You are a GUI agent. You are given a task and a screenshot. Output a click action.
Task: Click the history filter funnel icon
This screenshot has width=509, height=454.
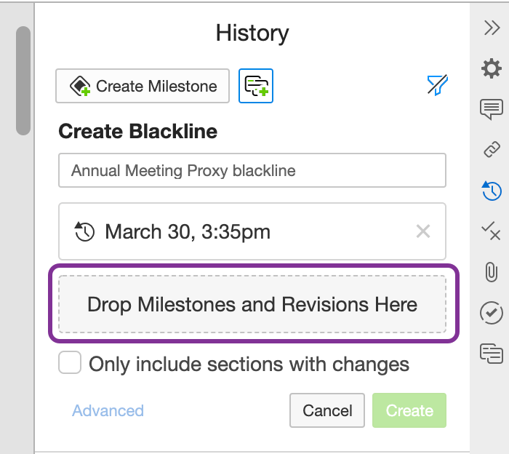[x=437, y=86]
